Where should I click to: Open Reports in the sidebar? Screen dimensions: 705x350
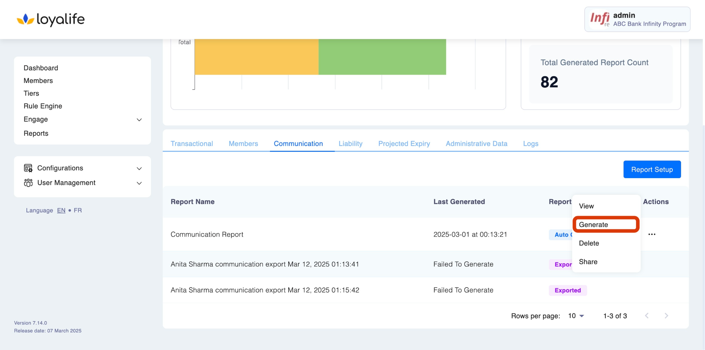[x=36, y=133]
